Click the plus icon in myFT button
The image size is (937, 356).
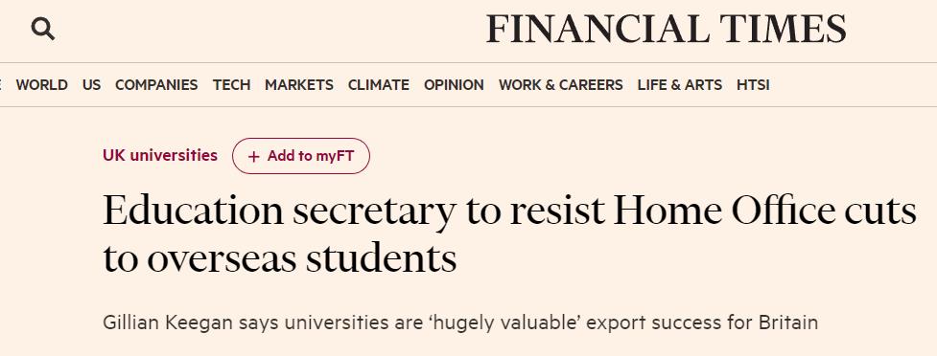point(254,156)
